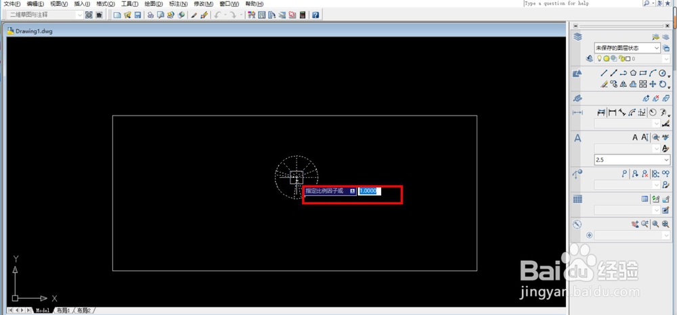Select the Copy tool
This screenshot has width=677, height=315.
pyautogui.click(x=613, y=84)
